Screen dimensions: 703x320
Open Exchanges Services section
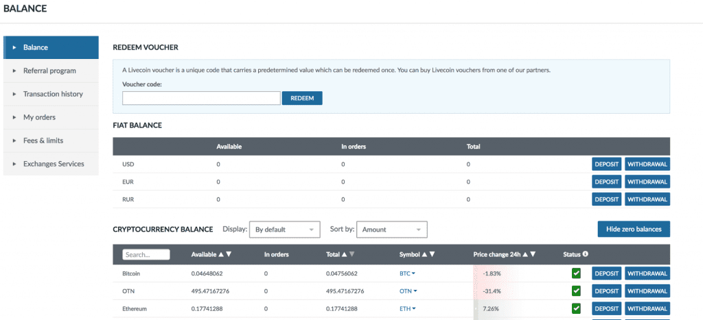click(x=51, y=164)
